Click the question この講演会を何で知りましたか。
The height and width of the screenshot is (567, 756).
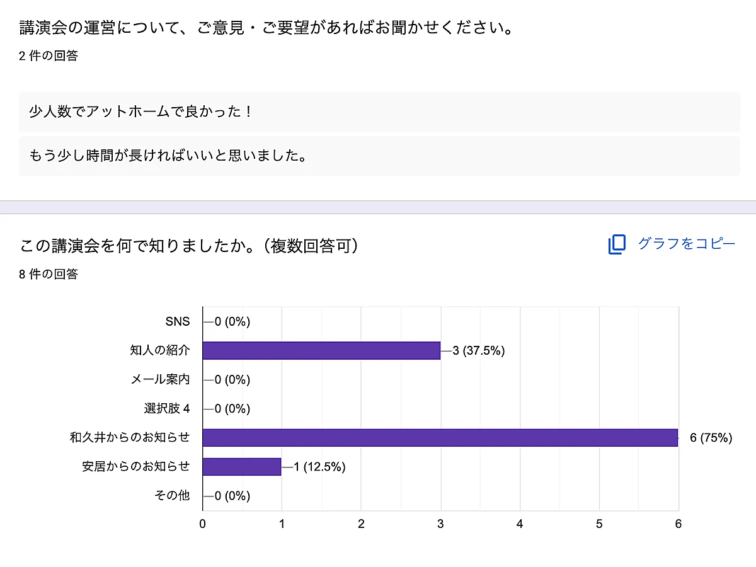coord(189,246)
